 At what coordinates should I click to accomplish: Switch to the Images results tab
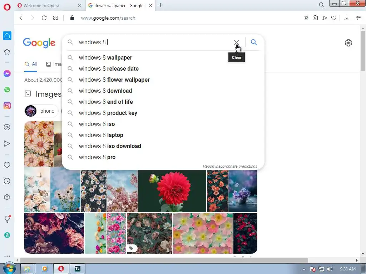click(54, 64)
